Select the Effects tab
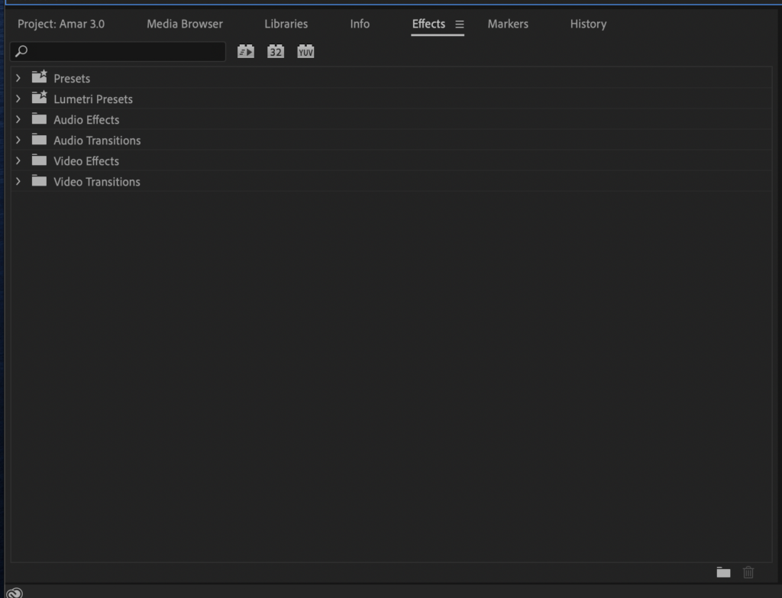The width and height of the screenshot is (782, 598). click(428, 24)
